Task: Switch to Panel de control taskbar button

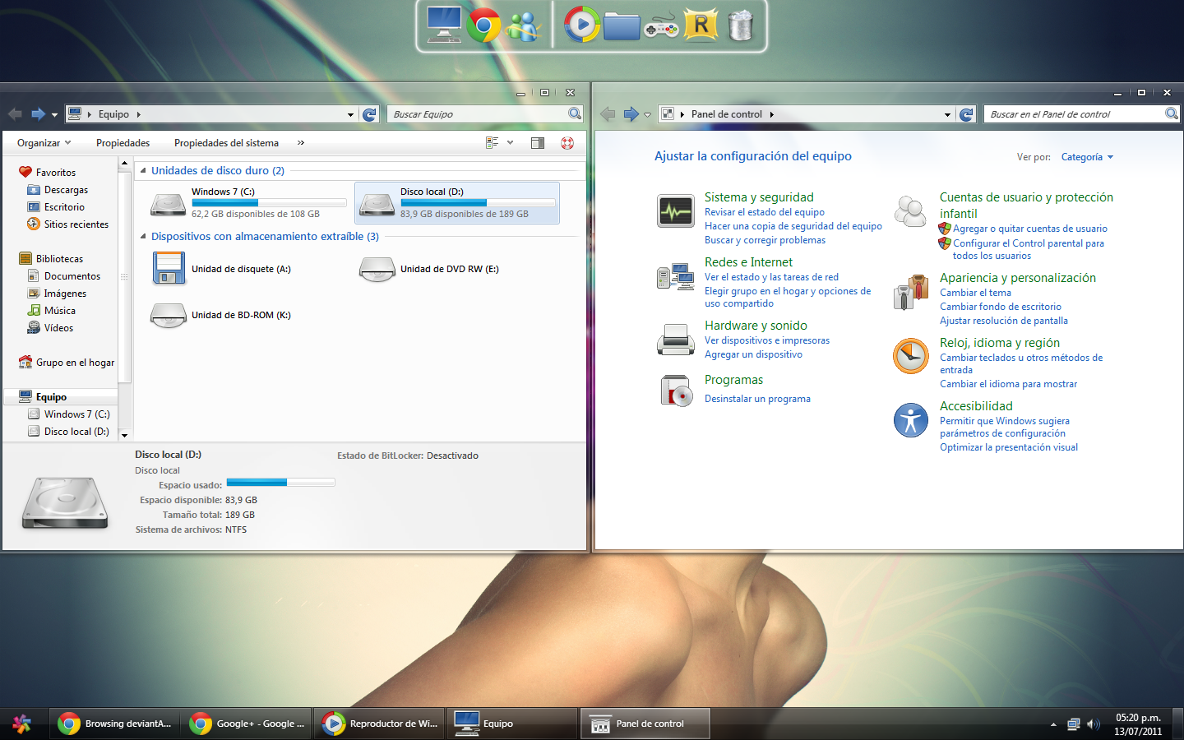Action: [x=645, y=724]
